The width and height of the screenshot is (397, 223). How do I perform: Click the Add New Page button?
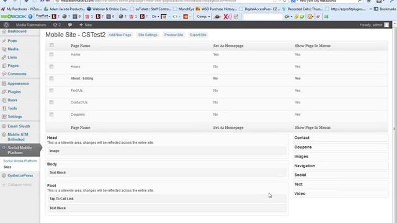pos(120,35)
